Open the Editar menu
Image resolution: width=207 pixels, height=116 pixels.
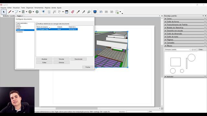tap(9, 8)
